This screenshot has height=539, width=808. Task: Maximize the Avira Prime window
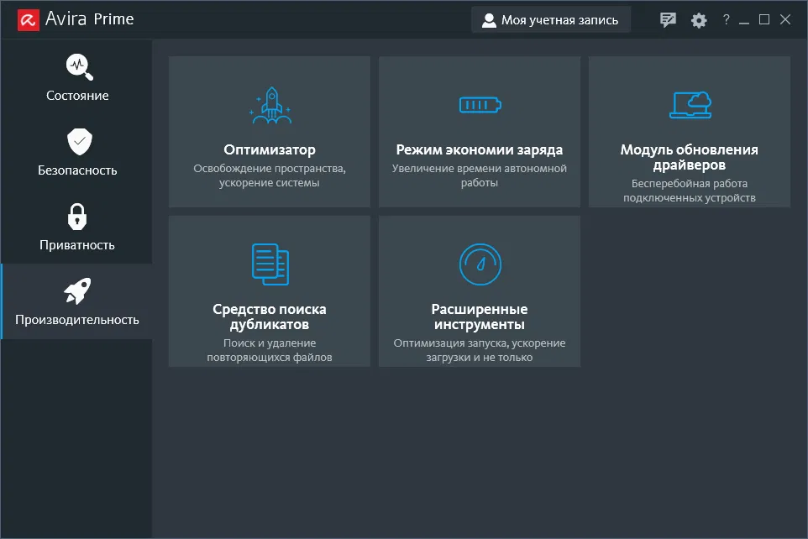764,19
